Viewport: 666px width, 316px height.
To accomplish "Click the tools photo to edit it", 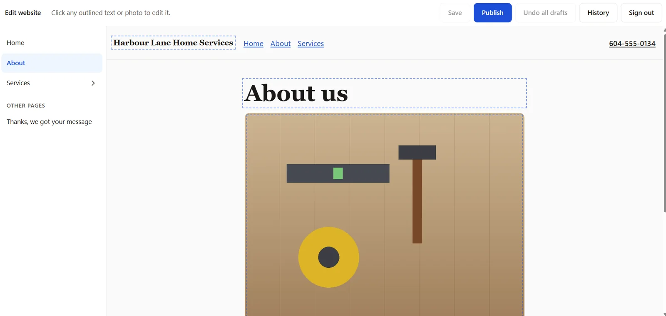I will coord(385,215).
